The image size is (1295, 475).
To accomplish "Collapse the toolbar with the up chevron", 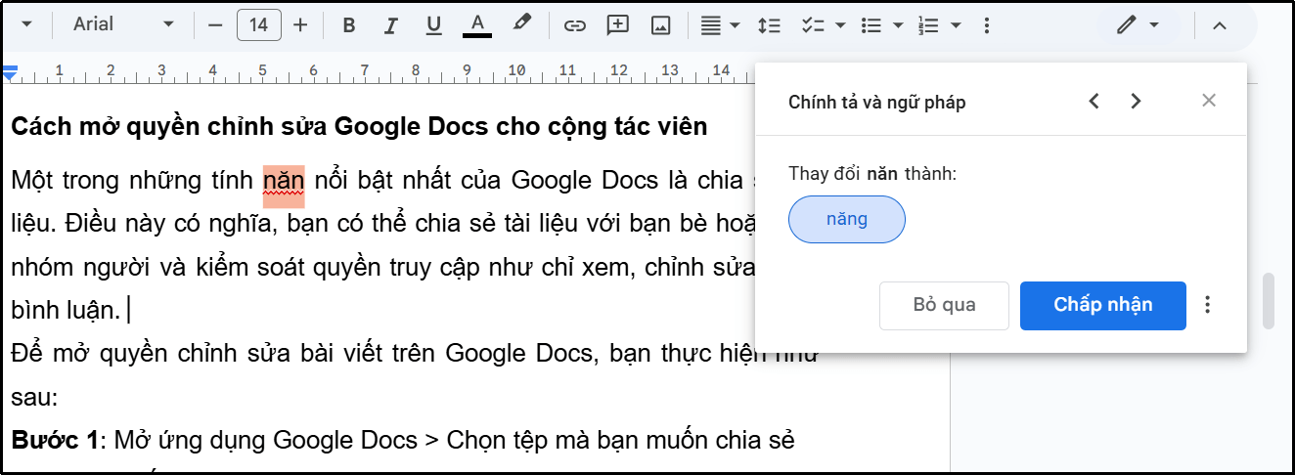I will point(1219,25).
